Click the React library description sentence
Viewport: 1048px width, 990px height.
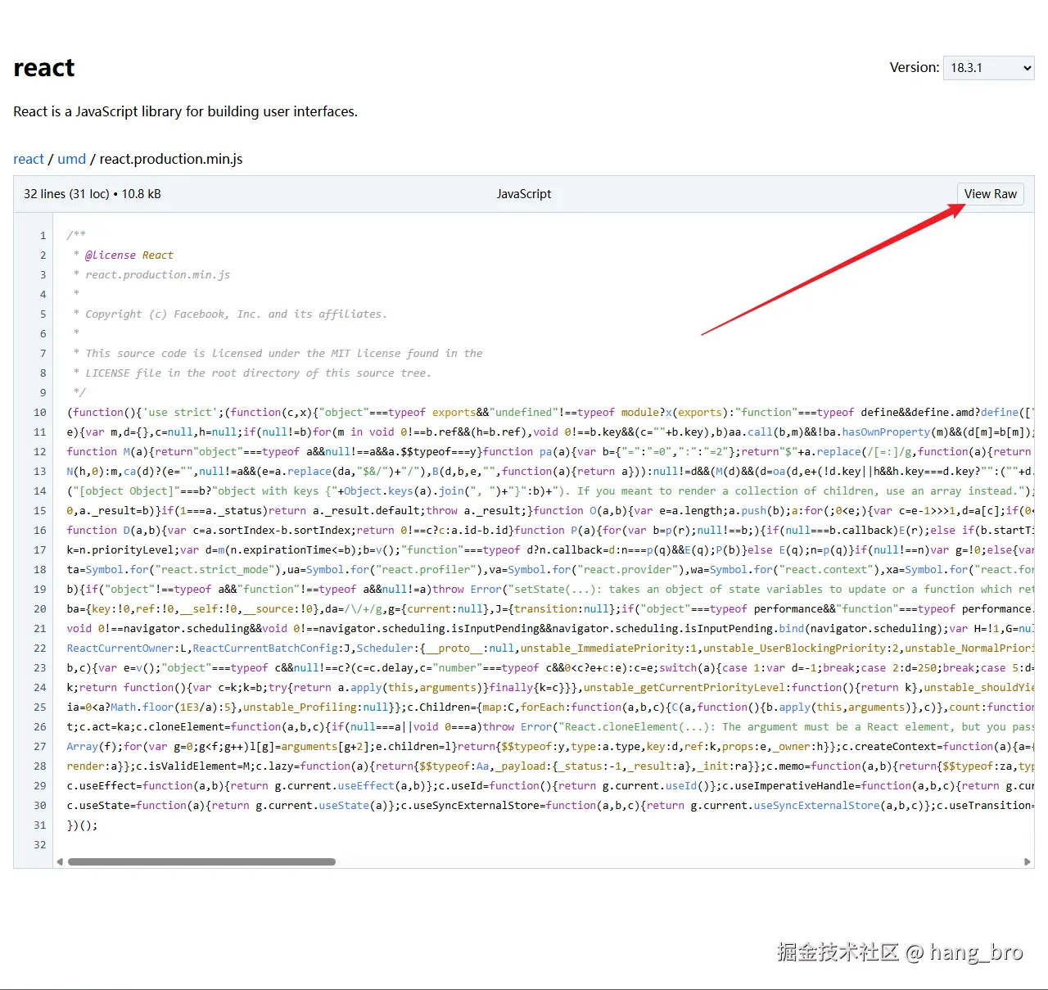click(185, 111)
